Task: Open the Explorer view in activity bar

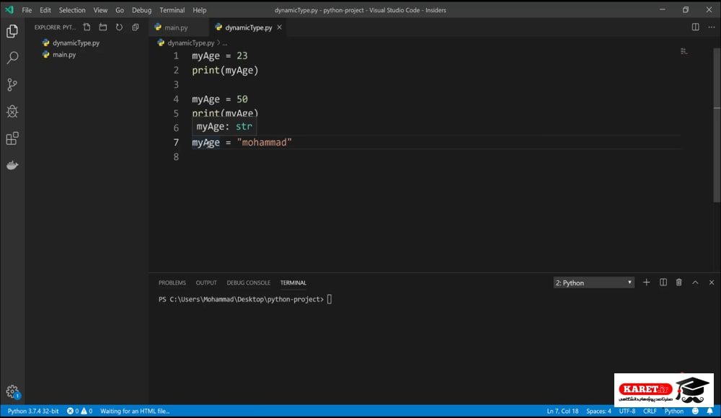Action: 12,31
